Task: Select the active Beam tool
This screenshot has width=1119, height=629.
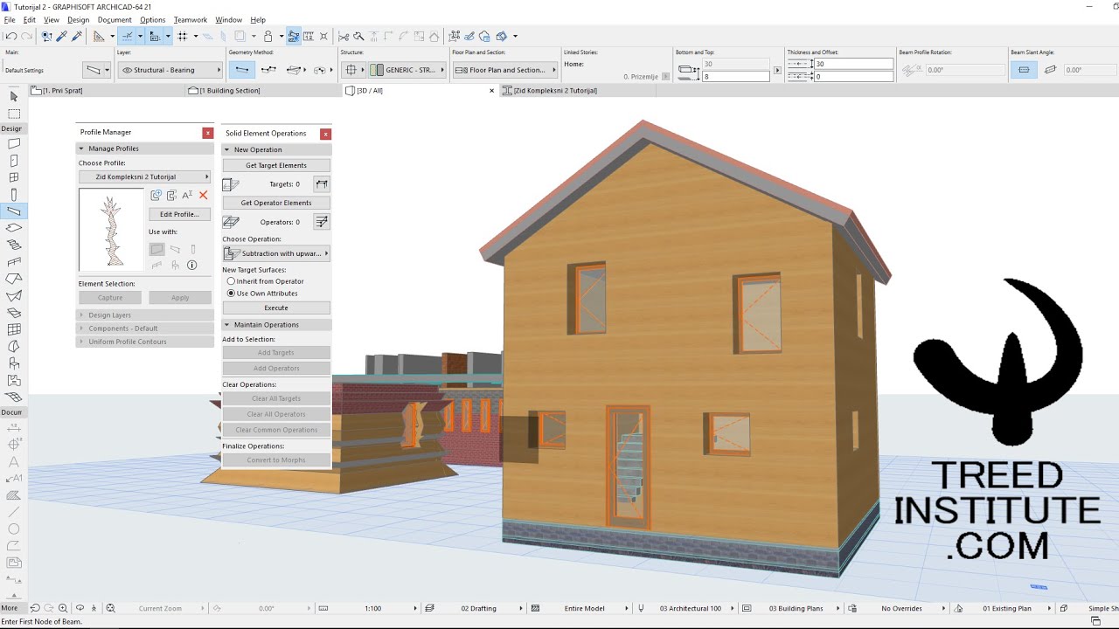Action: click(x=14, y=211)
